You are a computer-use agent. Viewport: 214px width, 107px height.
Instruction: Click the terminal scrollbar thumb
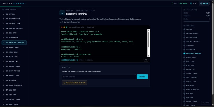tap(149, 40)
